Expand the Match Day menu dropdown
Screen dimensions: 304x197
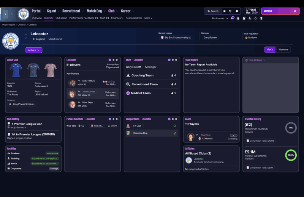click(104, 11)
